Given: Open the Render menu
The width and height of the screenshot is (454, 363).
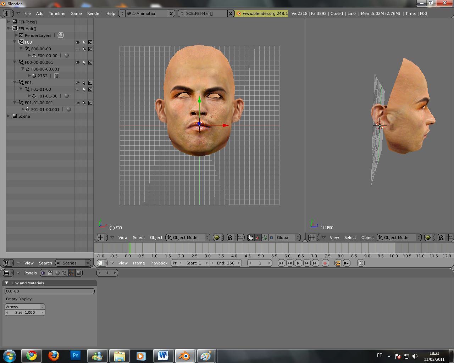Looking at the screenshot, I should 94,13.
